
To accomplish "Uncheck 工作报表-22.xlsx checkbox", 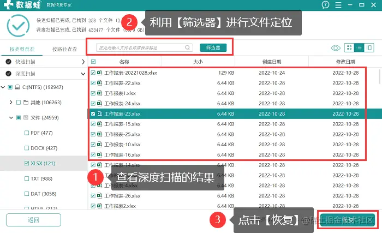I will click(93, 83).
